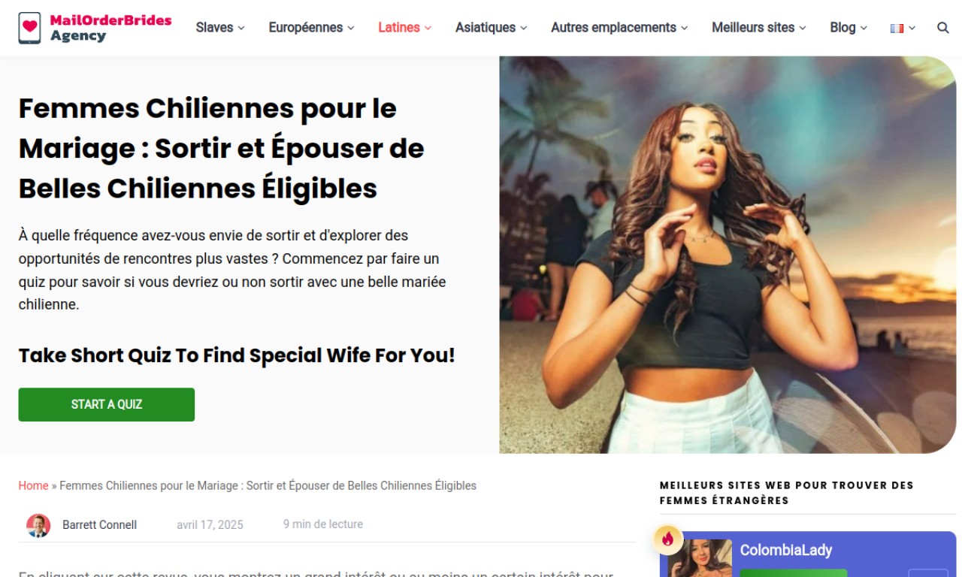The image size is (962, 577).
Task: Open the search magnifier icon
Action: click(943, 28)
